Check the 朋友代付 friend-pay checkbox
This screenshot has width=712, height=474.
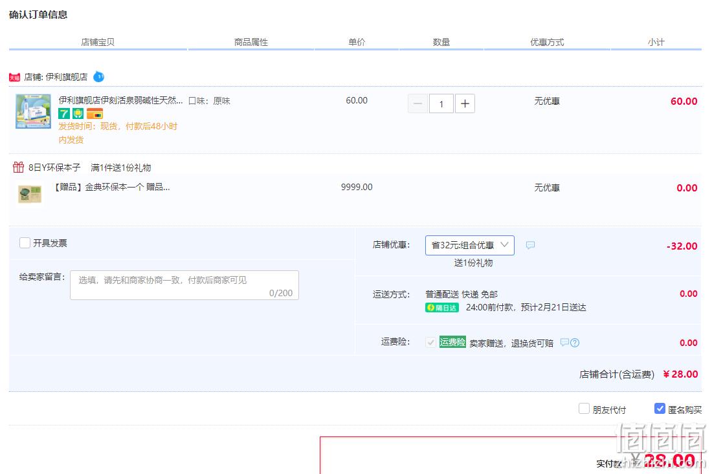(584, 409)
